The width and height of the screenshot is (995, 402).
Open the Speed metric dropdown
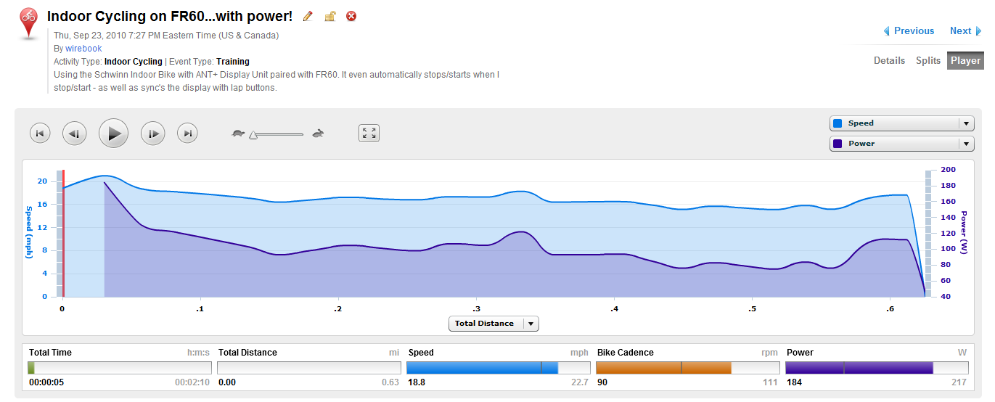[902, 123]
